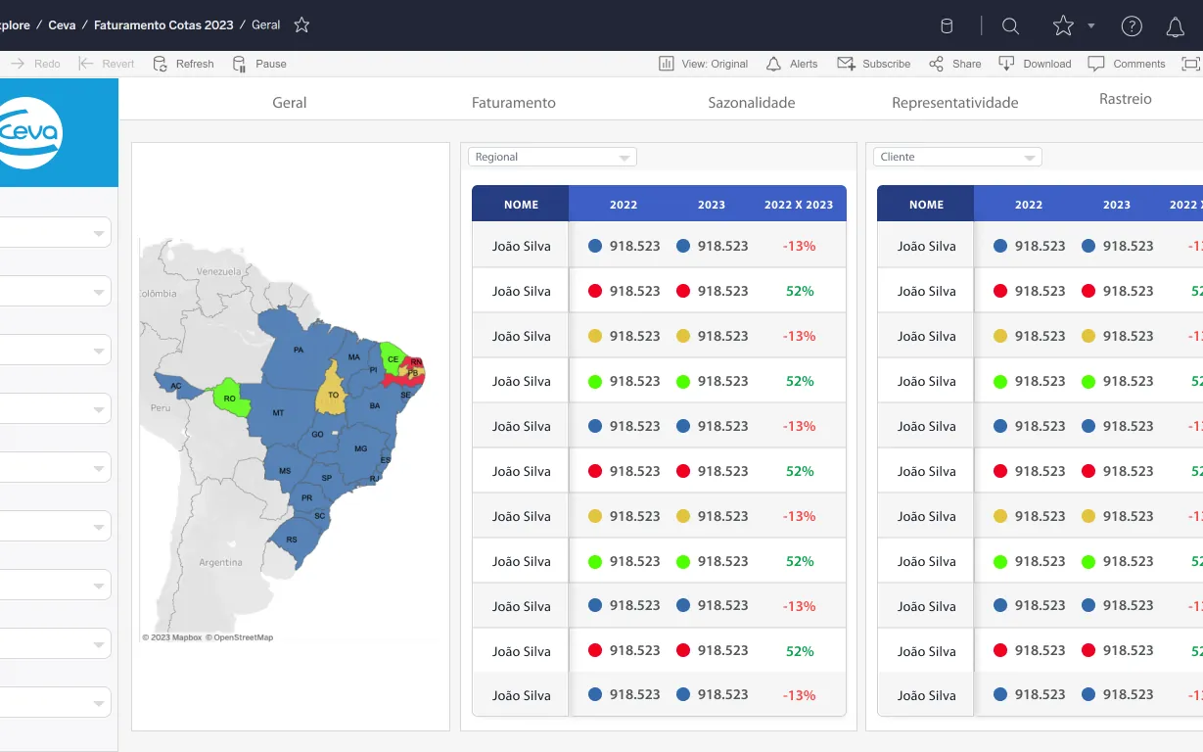This screenshot has height=752, width=1203.
Task: Expand the fifth sidebar filter dropdown
Action: click(55, 468)
